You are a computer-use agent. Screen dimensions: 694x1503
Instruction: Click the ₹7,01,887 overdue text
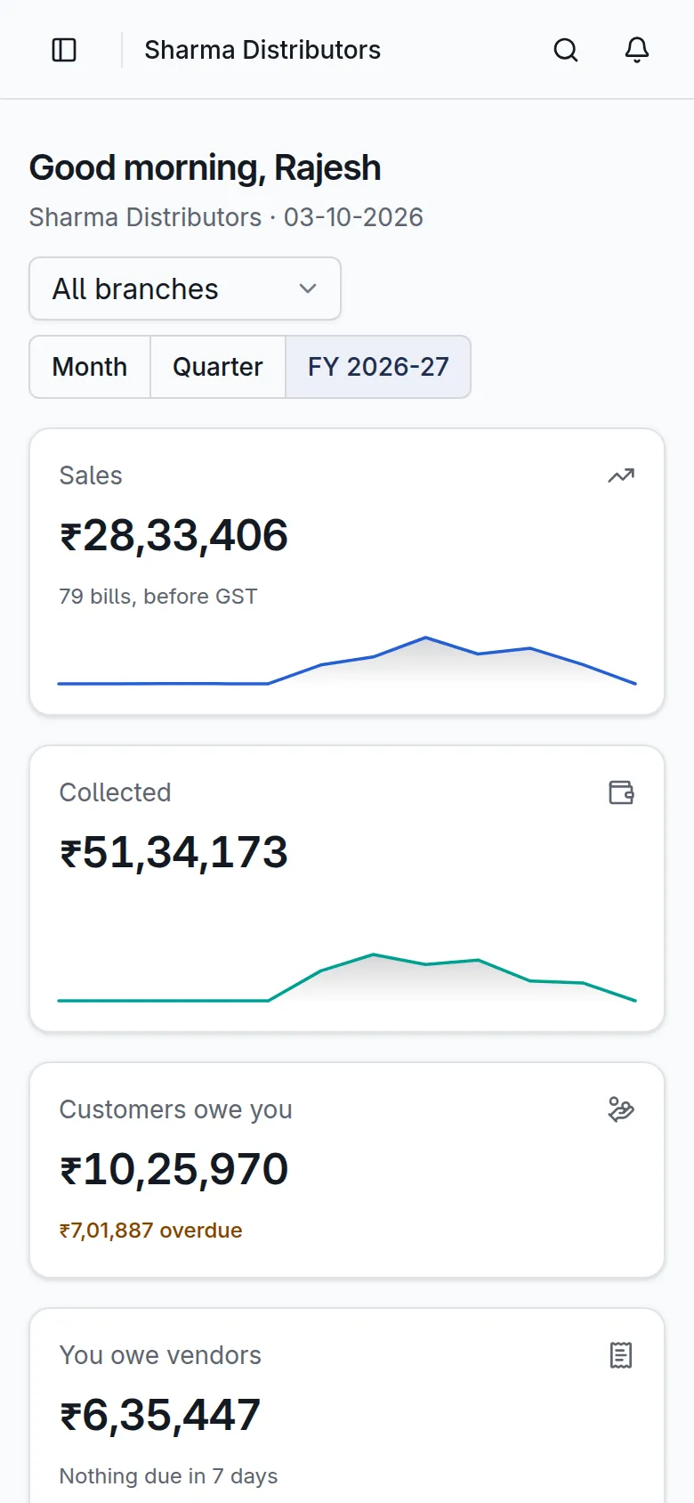pos(150,1231)
